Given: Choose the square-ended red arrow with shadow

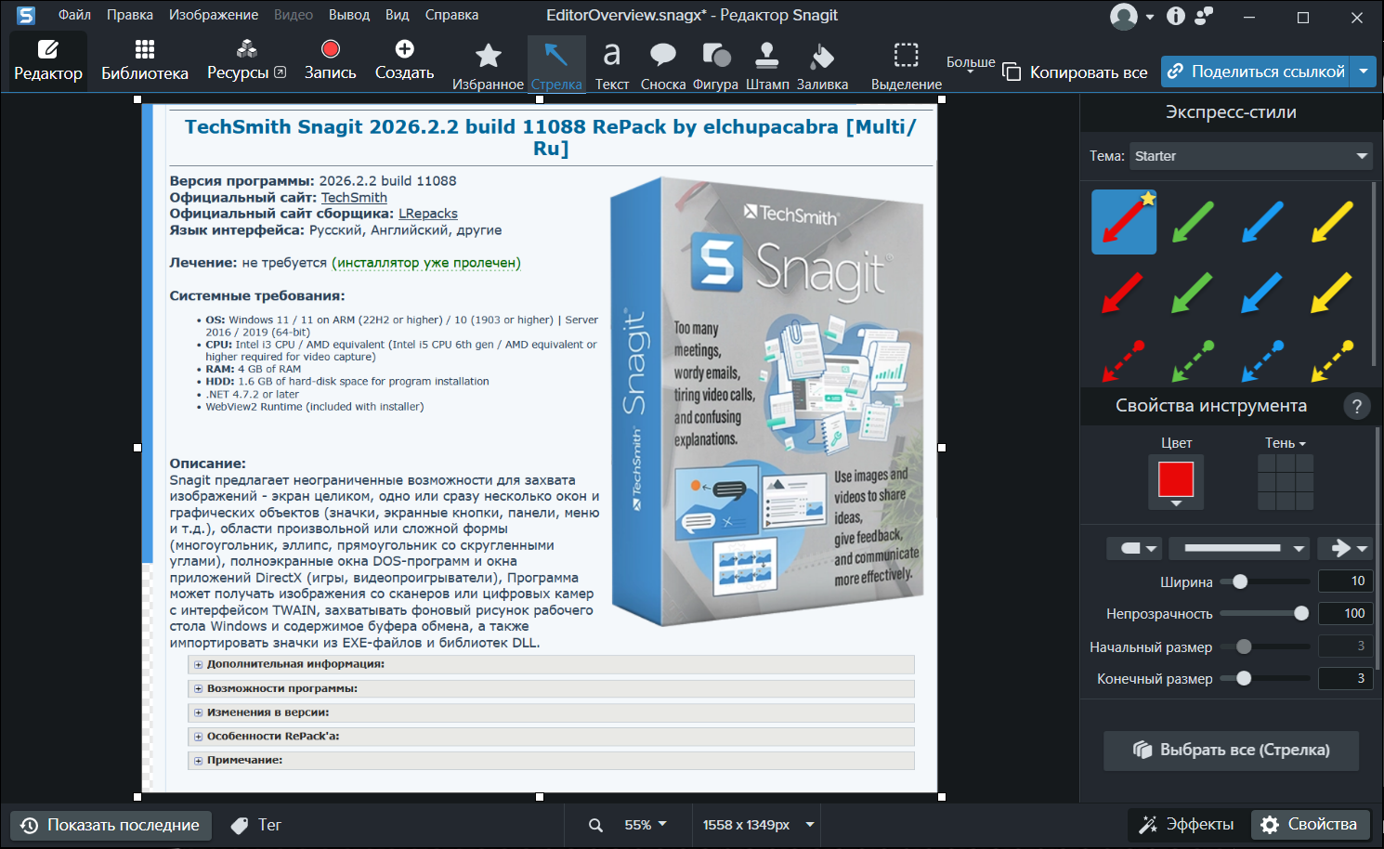Looking at the screenshot, I should pyautogui.click(x=1123, y=293).
